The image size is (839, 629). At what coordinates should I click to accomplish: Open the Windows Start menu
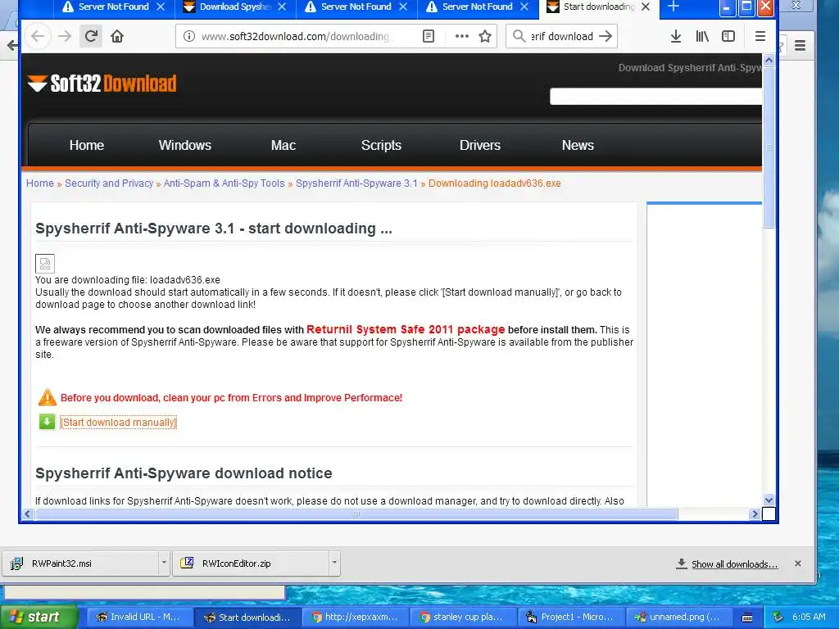tap(38, 617)
